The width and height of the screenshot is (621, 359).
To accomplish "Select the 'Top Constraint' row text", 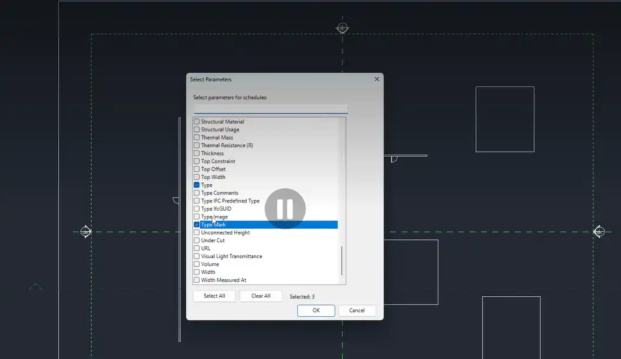I will coord(218,161).
